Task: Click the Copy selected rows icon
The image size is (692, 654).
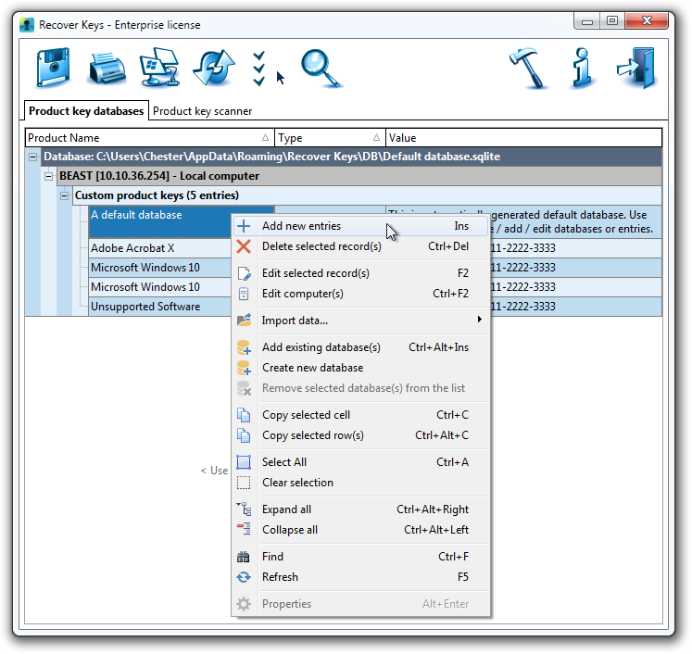Action: tap(244, 435)
